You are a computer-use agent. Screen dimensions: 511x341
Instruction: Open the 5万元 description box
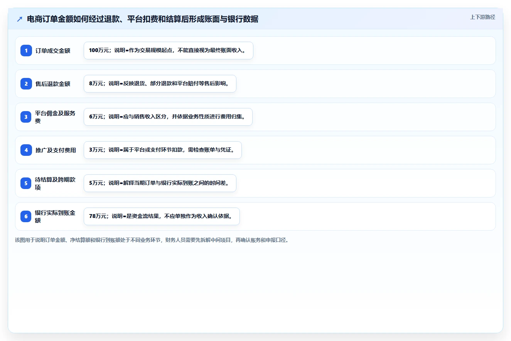click(160, 183)
